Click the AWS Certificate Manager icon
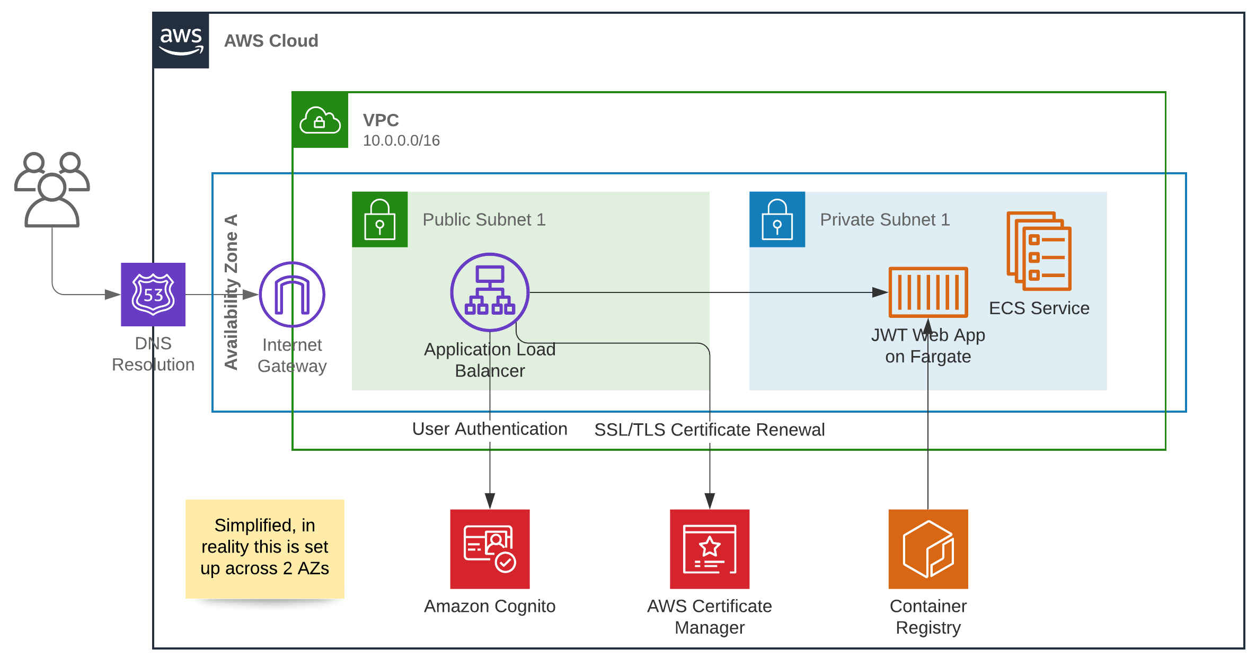 point(710,549)
